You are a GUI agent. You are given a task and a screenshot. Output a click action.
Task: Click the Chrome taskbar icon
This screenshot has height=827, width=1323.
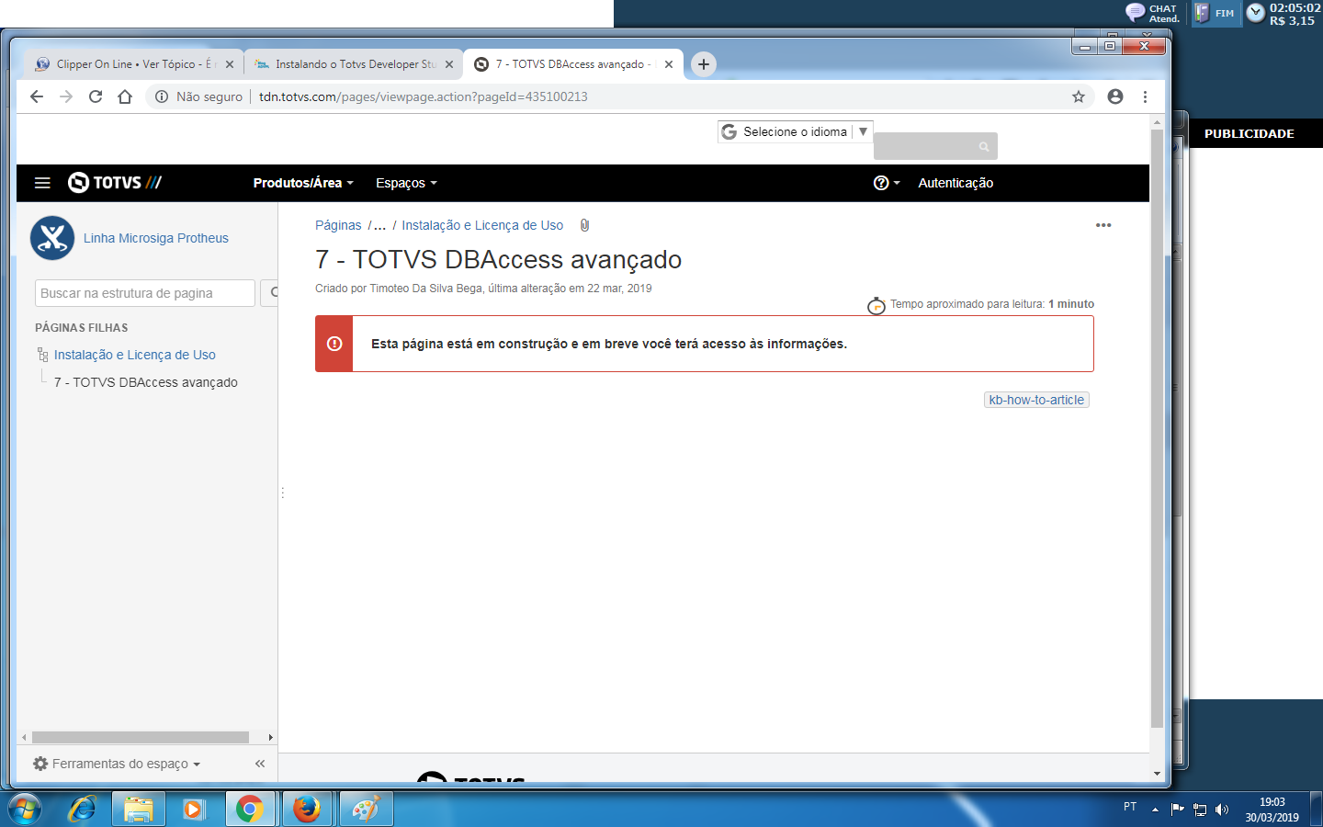pyautogui.click(x=249, y=810)
